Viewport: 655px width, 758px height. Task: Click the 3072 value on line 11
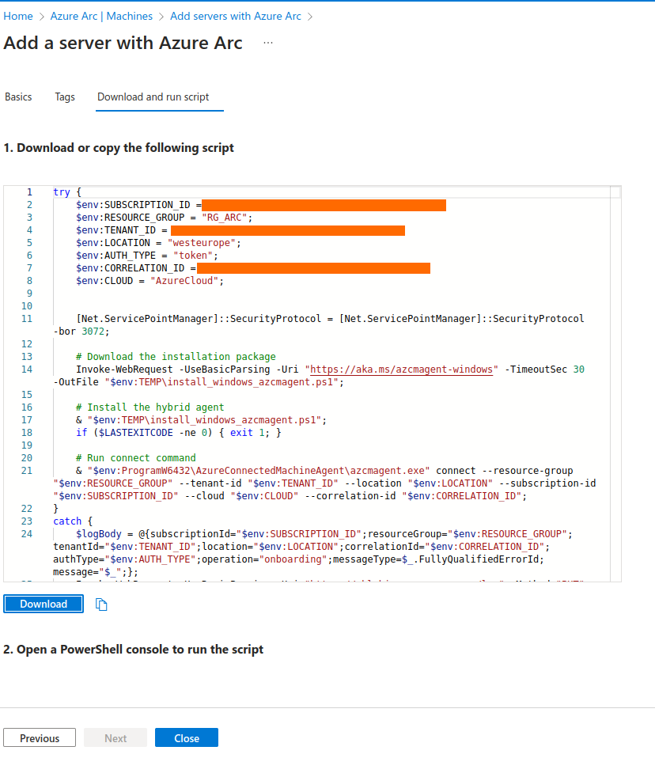pos(93,332)
